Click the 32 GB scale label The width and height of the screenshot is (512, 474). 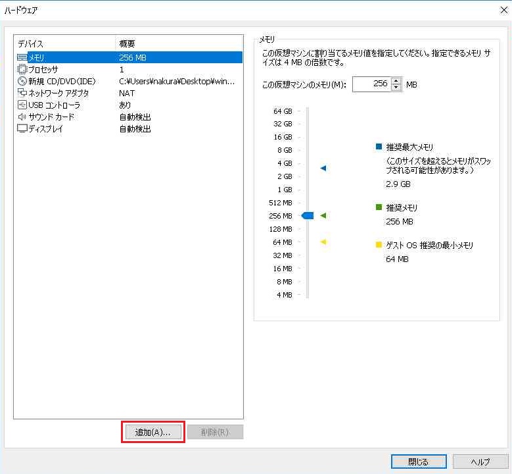click(283, 124)
